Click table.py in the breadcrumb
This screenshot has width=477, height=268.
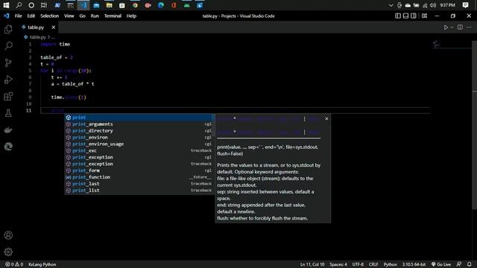(x=37, y=37)
